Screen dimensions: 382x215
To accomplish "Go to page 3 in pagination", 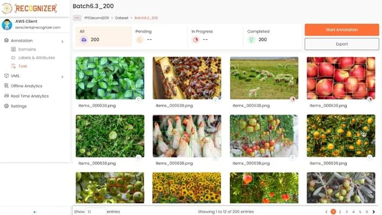I will point(347,212).
